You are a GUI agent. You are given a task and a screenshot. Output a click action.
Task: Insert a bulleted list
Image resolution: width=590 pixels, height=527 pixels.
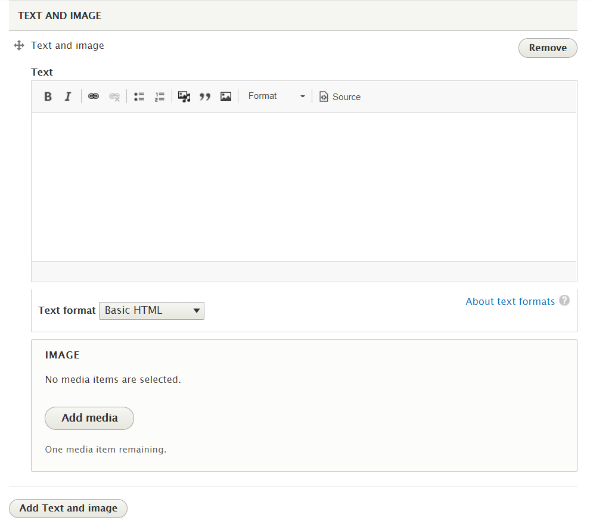point(139,96)
